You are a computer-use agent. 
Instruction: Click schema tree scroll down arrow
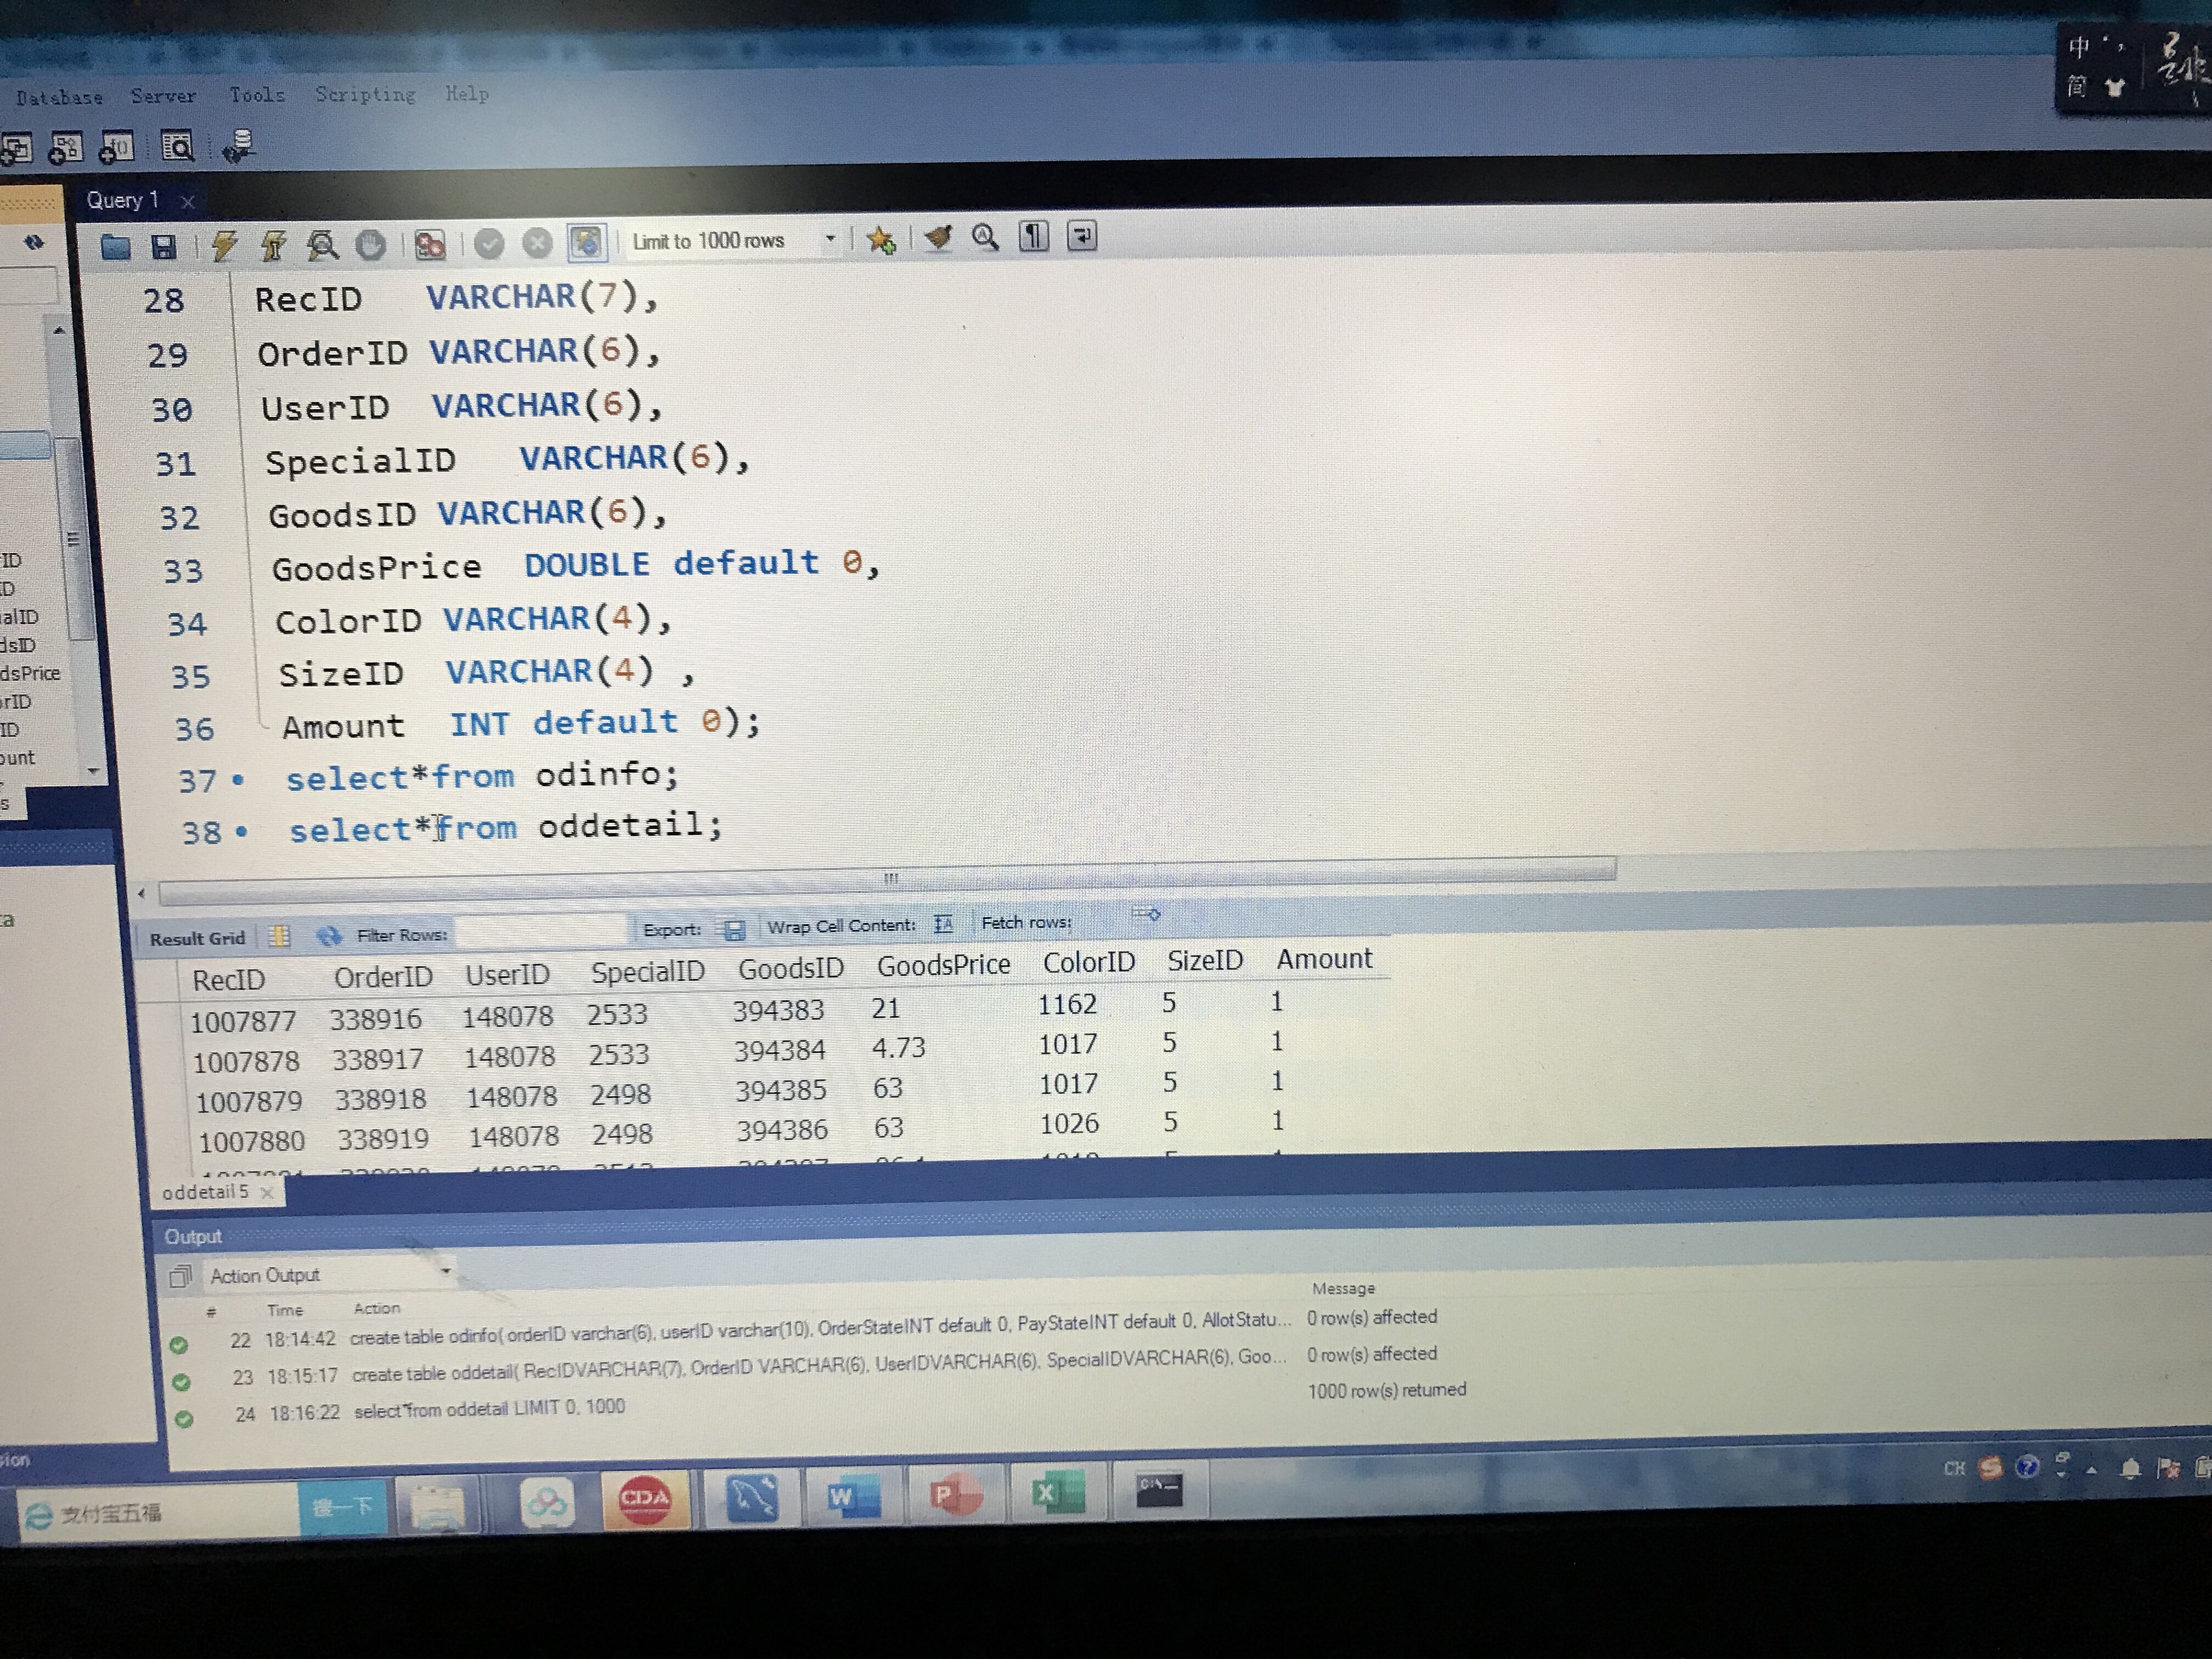click(x=93, y=771)
